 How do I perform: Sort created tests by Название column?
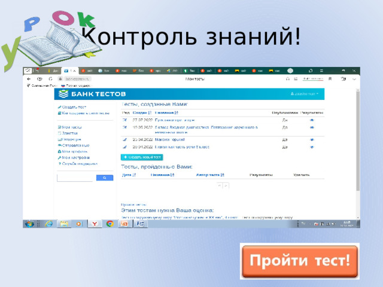[166, 113]
